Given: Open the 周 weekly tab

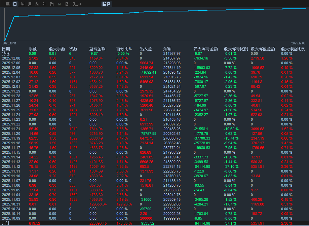Looking at the screenshot, I should 23,4.
